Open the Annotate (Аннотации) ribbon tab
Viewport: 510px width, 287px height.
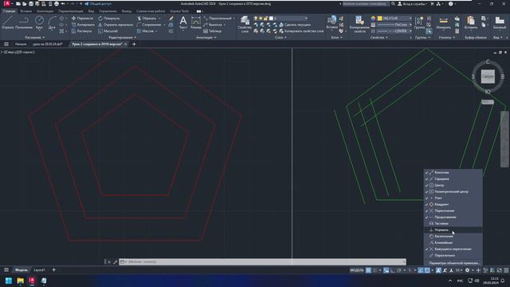(x=45, y=11)
